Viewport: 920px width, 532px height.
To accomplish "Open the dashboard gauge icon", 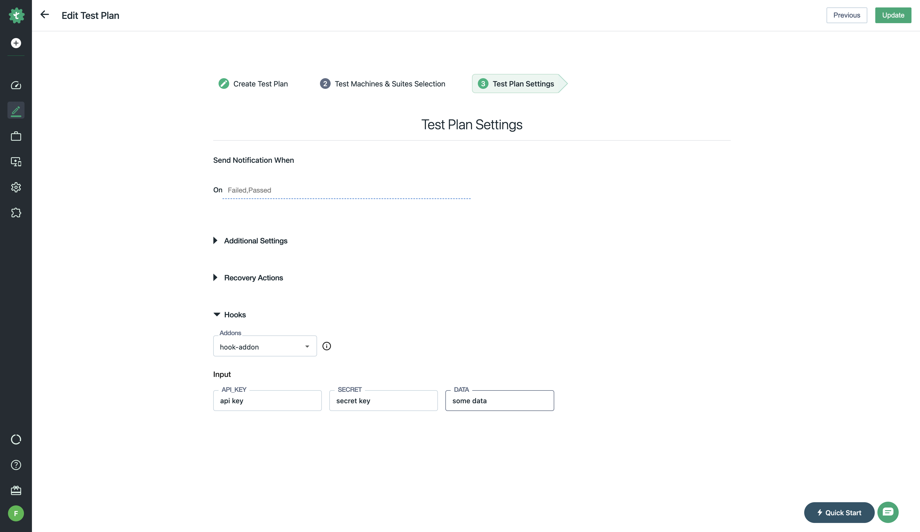I will tap(16, 85).
